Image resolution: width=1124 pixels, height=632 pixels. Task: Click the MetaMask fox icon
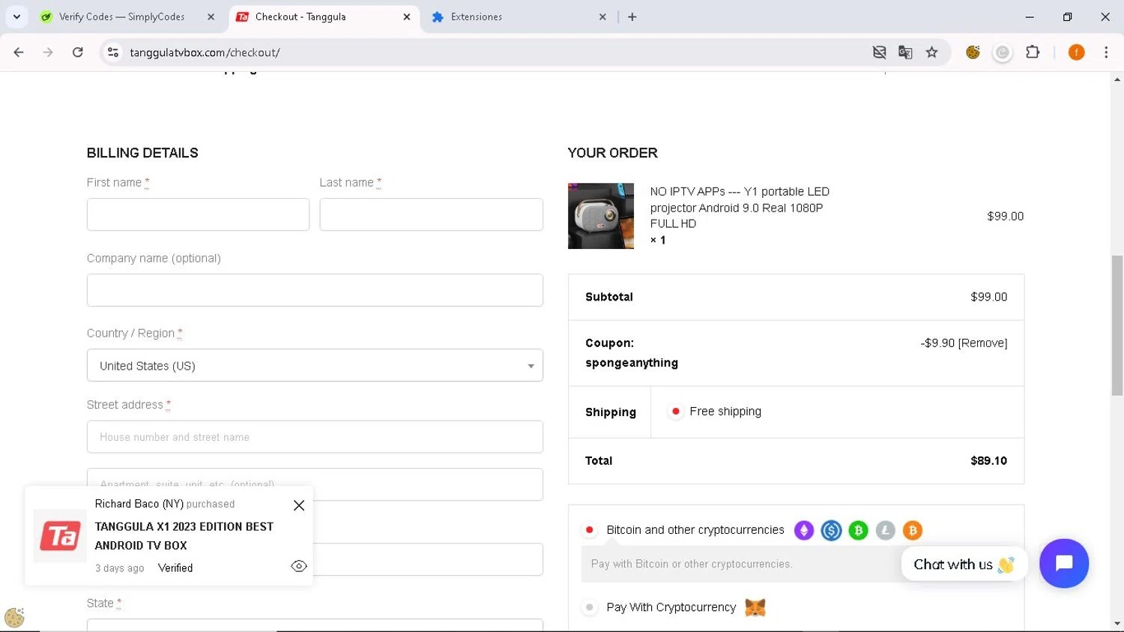[x=755, y=607]
